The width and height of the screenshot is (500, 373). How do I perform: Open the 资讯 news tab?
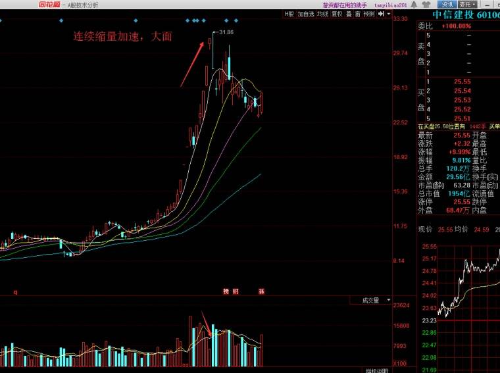(447, 5)
